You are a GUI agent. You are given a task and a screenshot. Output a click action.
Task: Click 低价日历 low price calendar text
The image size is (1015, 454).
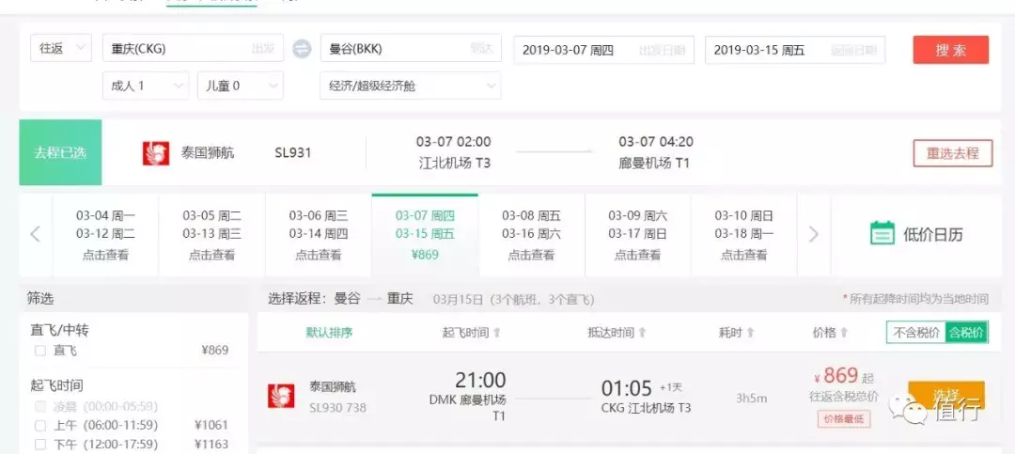pyautogui.click(x=933, y=234)
